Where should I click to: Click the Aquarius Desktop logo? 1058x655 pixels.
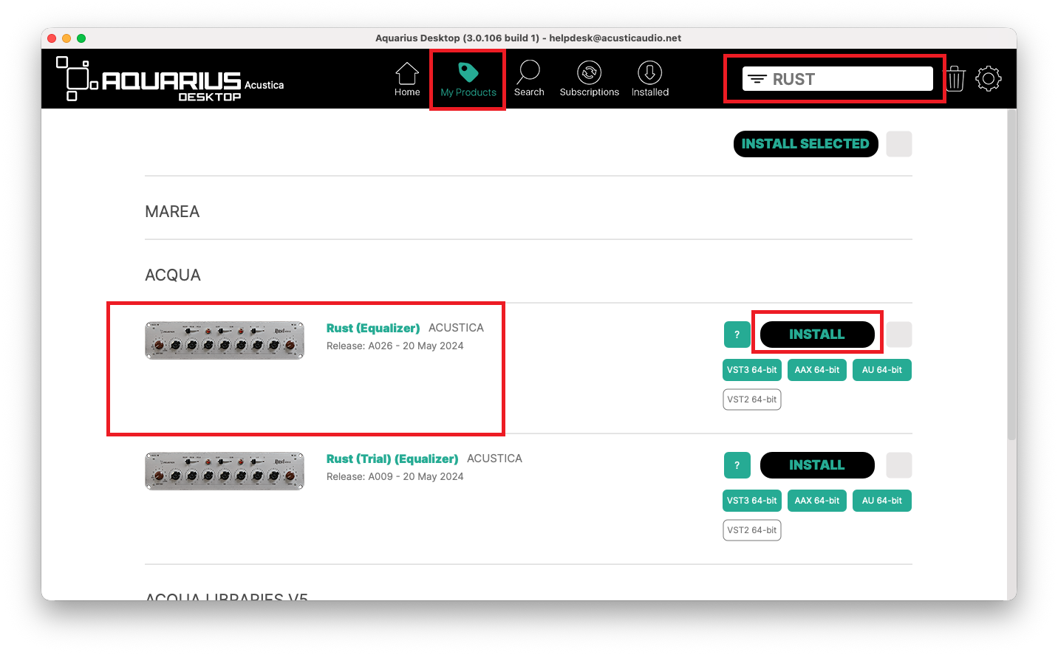(x=170, y=79)
